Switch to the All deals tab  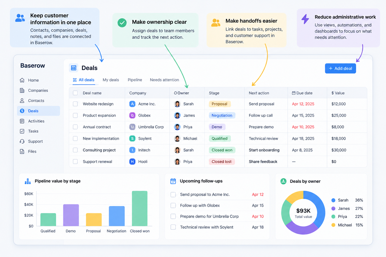pyautogui.click(x=83, y=80)
